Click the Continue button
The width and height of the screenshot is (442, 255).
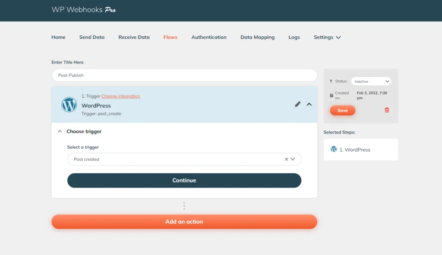coord(184,181)
